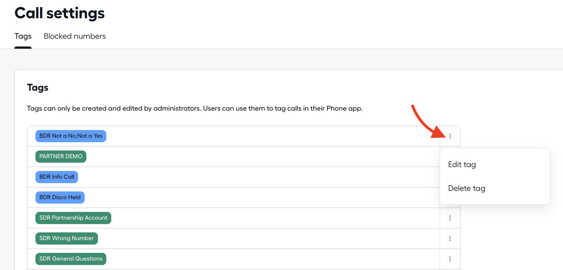The width and height of the screenshot is (563, 270).
Task: Open three-dot menu for SDR Partnership Account
Action: click(x=450, y=218)
